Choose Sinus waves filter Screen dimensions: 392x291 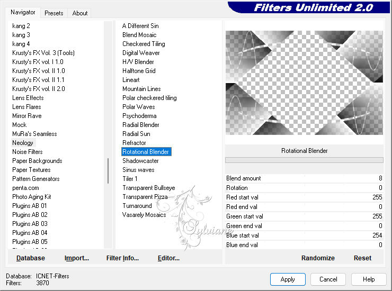click(x=138, y=170)
